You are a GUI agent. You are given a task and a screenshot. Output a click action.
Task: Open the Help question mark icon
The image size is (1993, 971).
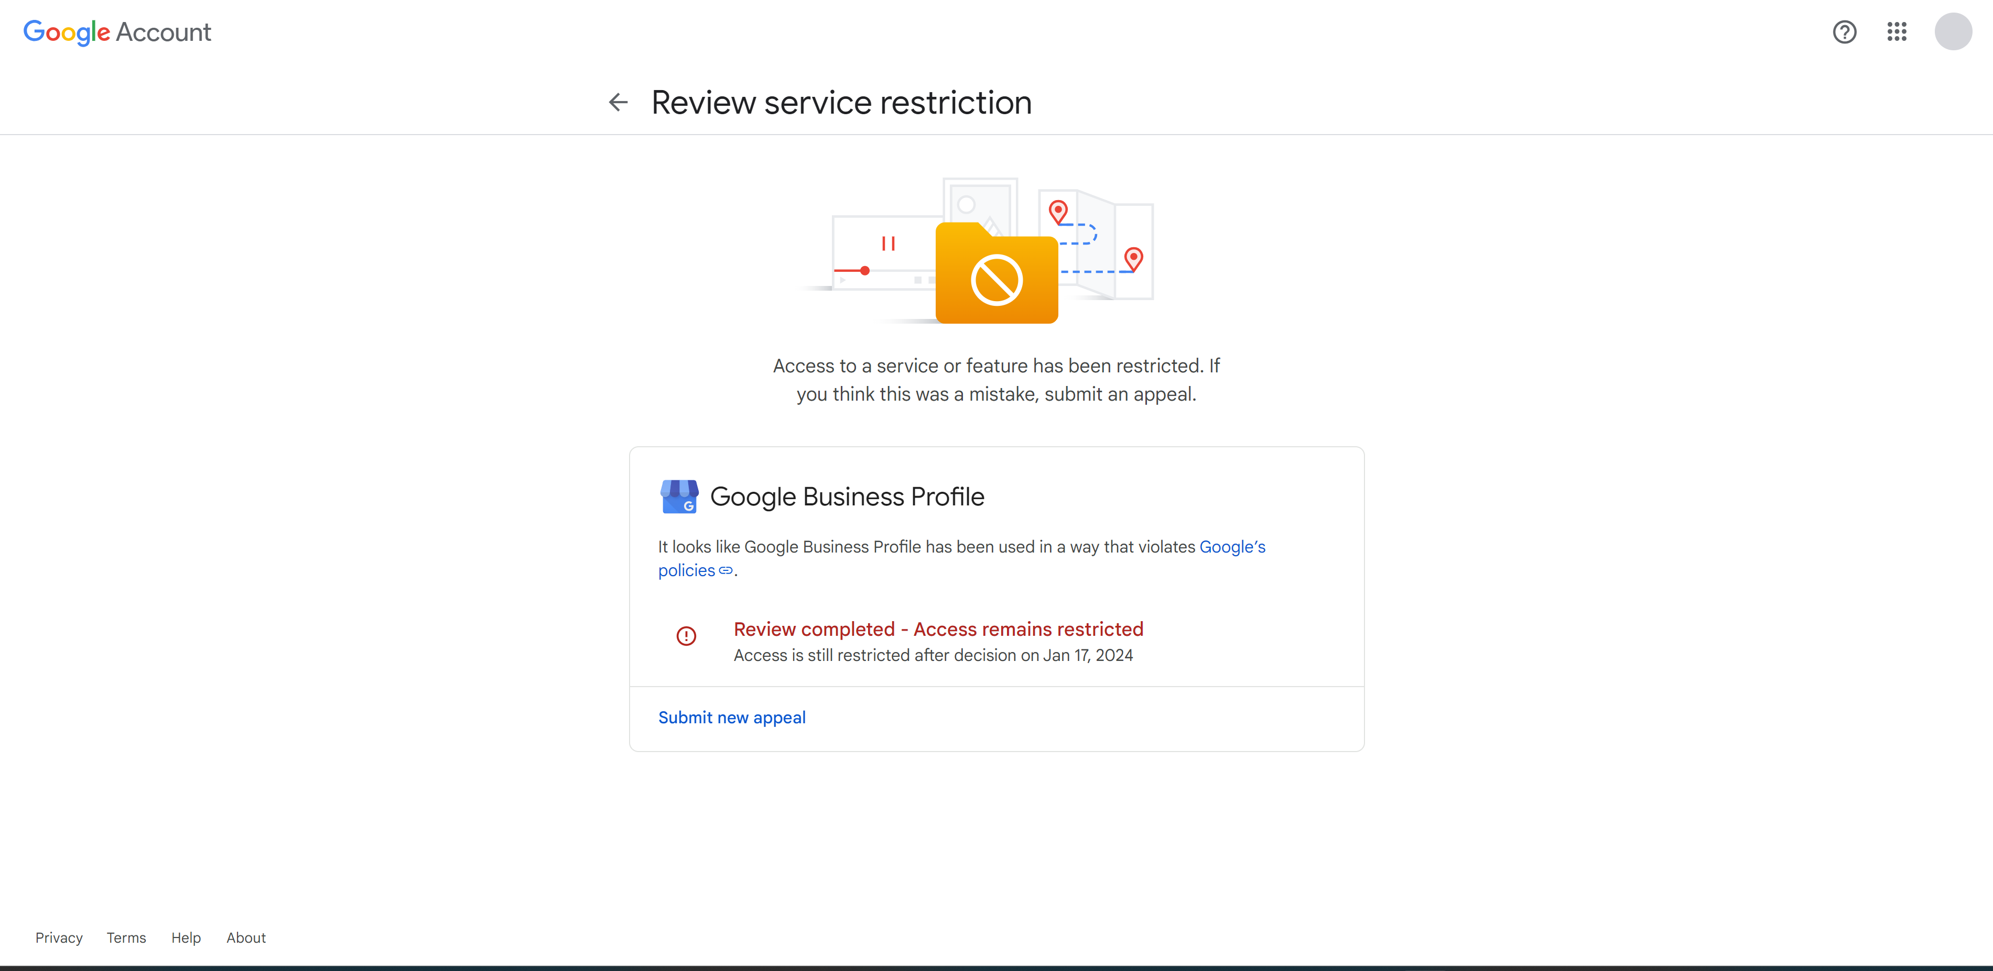[x=1845, y=32]
